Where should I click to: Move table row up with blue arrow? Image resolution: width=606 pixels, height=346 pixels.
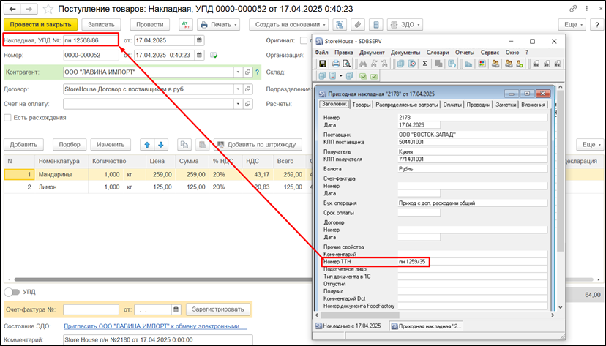[147, 145]
